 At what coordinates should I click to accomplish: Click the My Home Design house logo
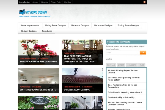(x=33, y=12)
